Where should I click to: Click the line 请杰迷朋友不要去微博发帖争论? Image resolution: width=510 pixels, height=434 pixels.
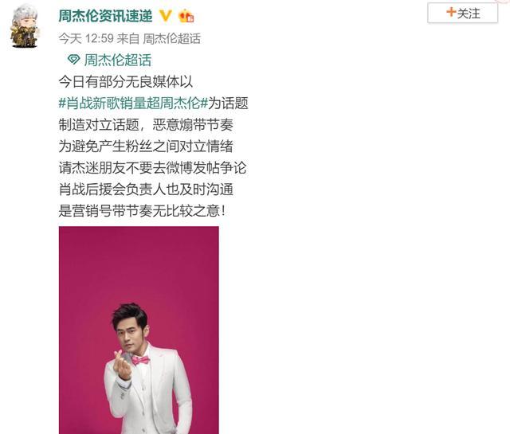[152, 168]
